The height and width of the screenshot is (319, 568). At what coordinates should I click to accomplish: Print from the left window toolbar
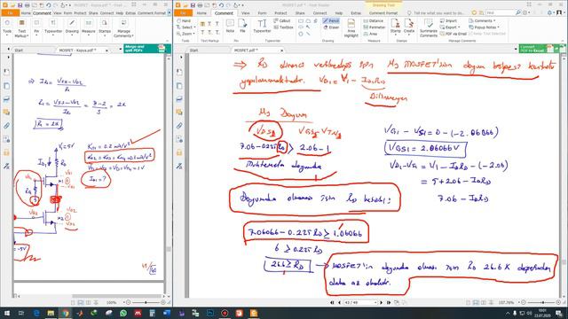pos(27,5)
